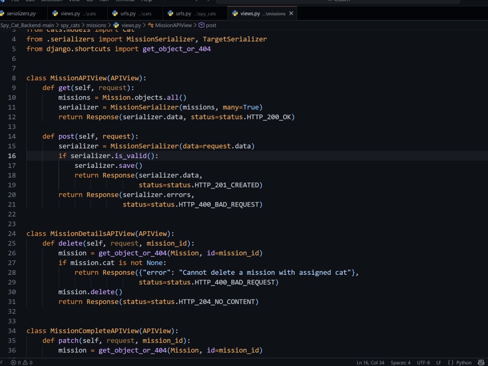Open the post method breadcrumb
The image size is (488, 366).
click(211, 25)
